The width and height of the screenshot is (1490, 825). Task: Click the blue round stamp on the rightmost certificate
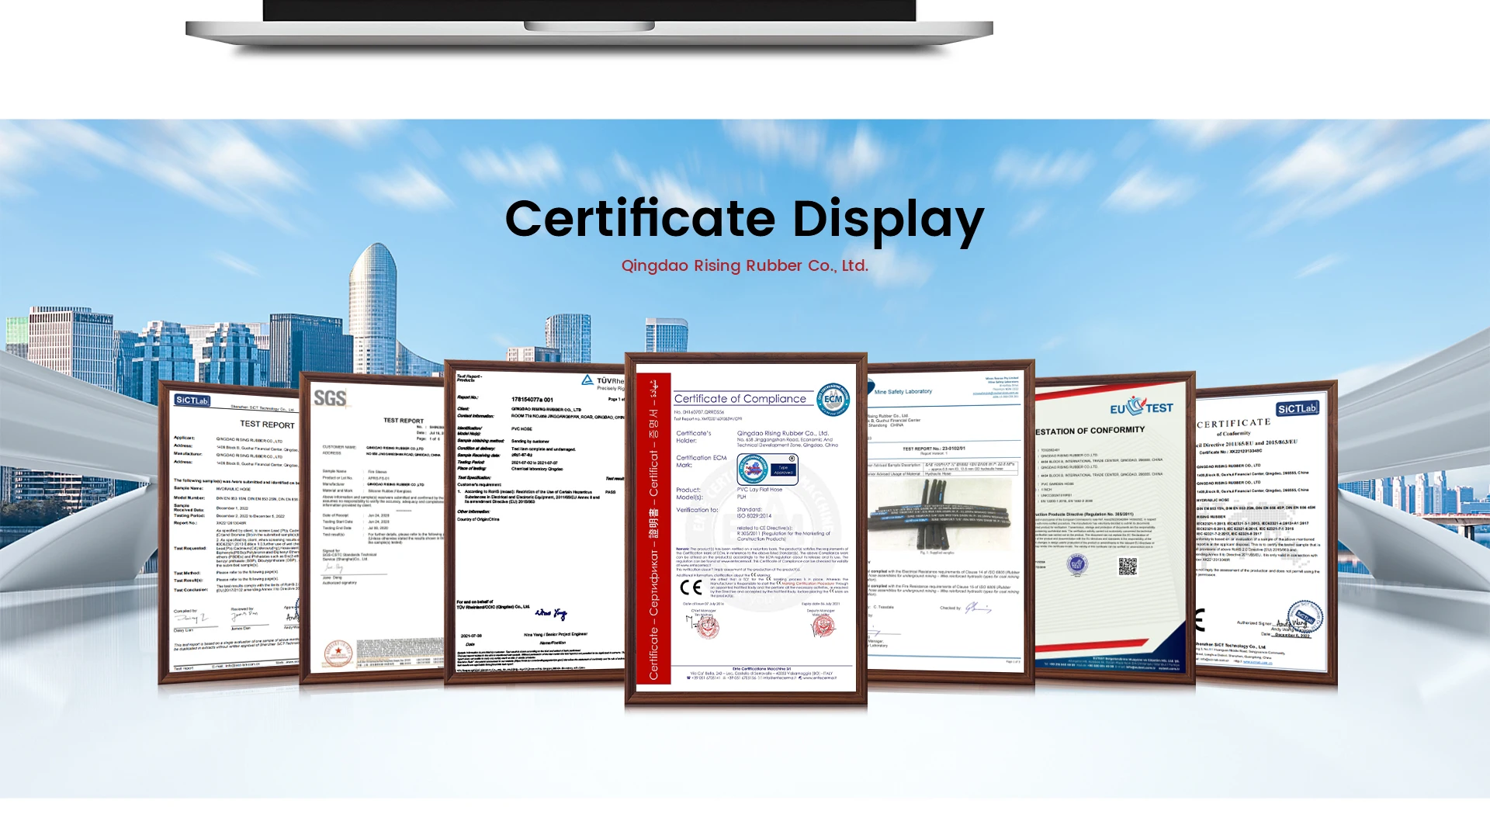click(x=1305, y=617)
